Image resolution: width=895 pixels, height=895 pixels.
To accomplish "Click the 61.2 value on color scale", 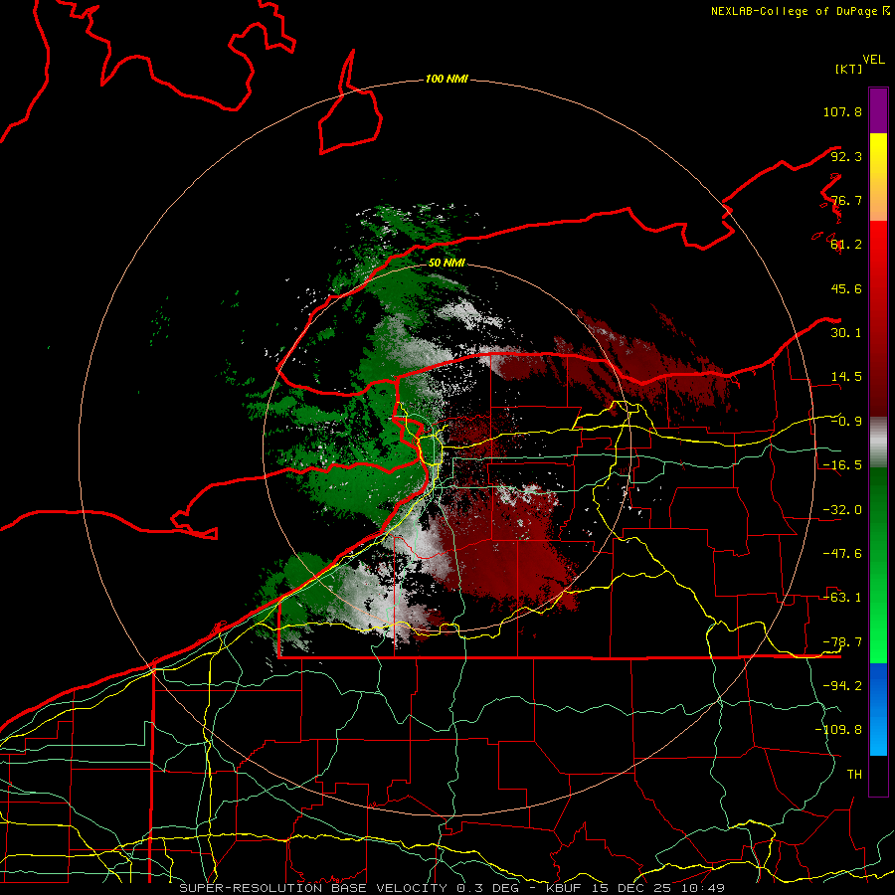I will point(846,245).
